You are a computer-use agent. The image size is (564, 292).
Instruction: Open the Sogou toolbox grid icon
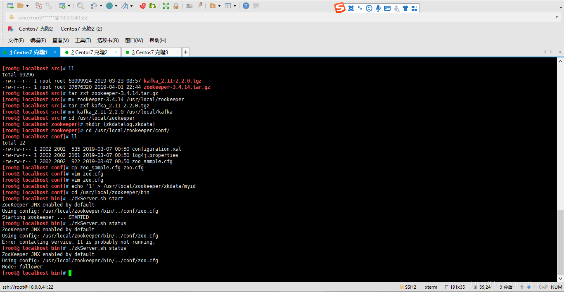(415, 8)
